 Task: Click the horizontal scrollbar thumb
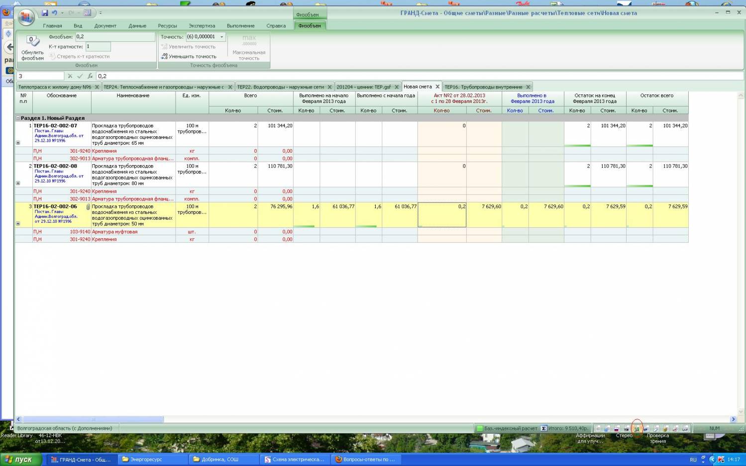[x=93, y=419]
